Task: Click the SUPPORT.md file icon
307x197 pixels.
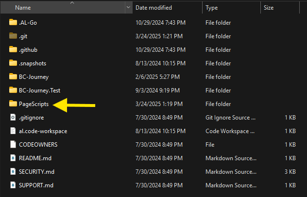Action: click(13, 185)
